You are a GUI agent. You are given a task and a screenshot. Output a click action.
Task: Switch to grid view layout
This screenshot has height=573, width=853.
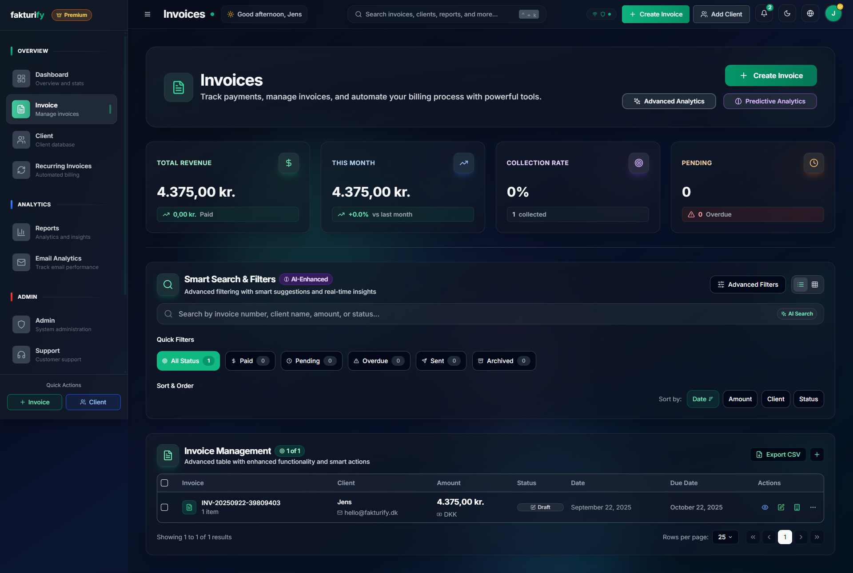pyautogui.click(x=815, y=285)
